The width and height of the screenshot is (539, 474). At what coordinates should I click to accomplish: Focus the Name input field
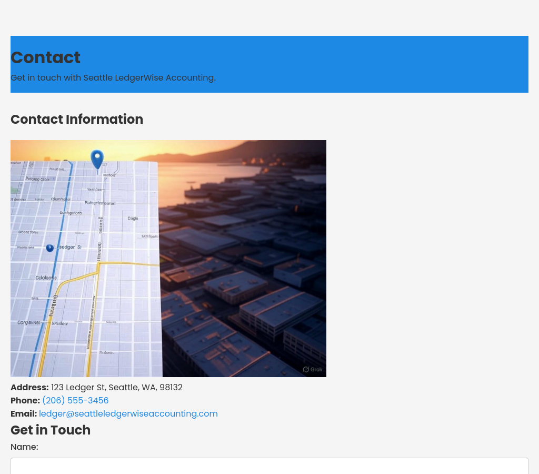[269, 466]
